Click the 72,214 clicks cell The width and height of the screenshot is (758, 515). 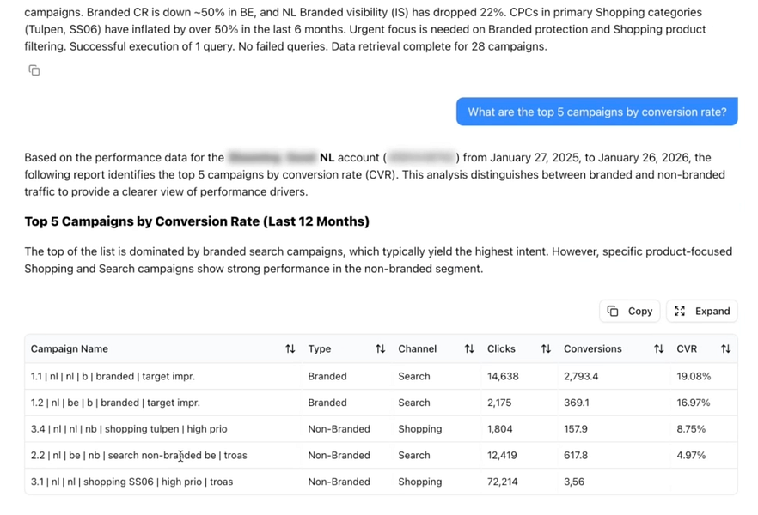pos(503,482)
